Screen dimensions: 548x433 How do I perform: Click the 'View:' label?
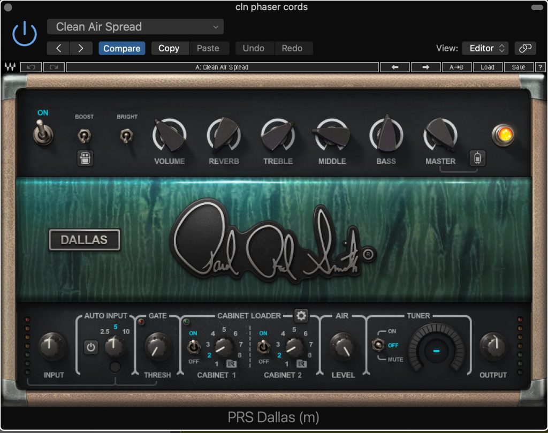[x=447, y=48]
